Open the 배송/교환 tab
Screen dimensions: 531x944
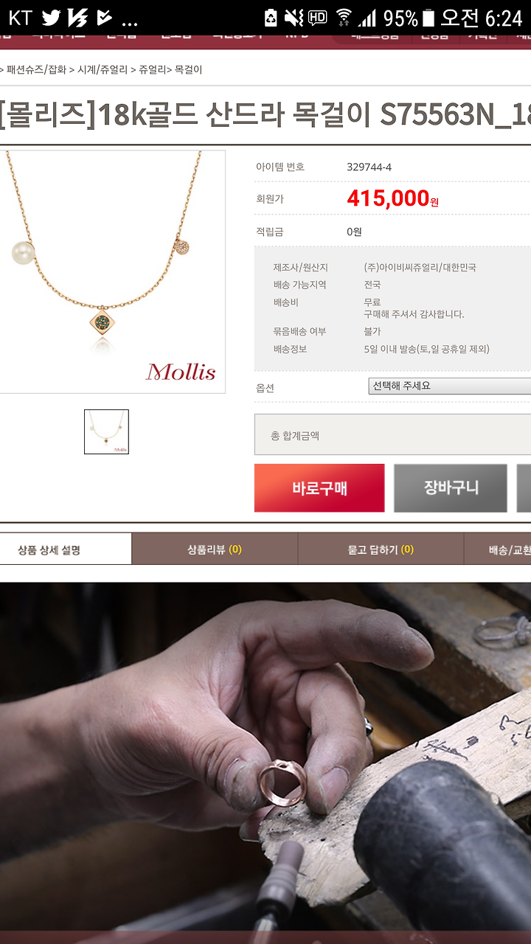click(x=498, y=549)
